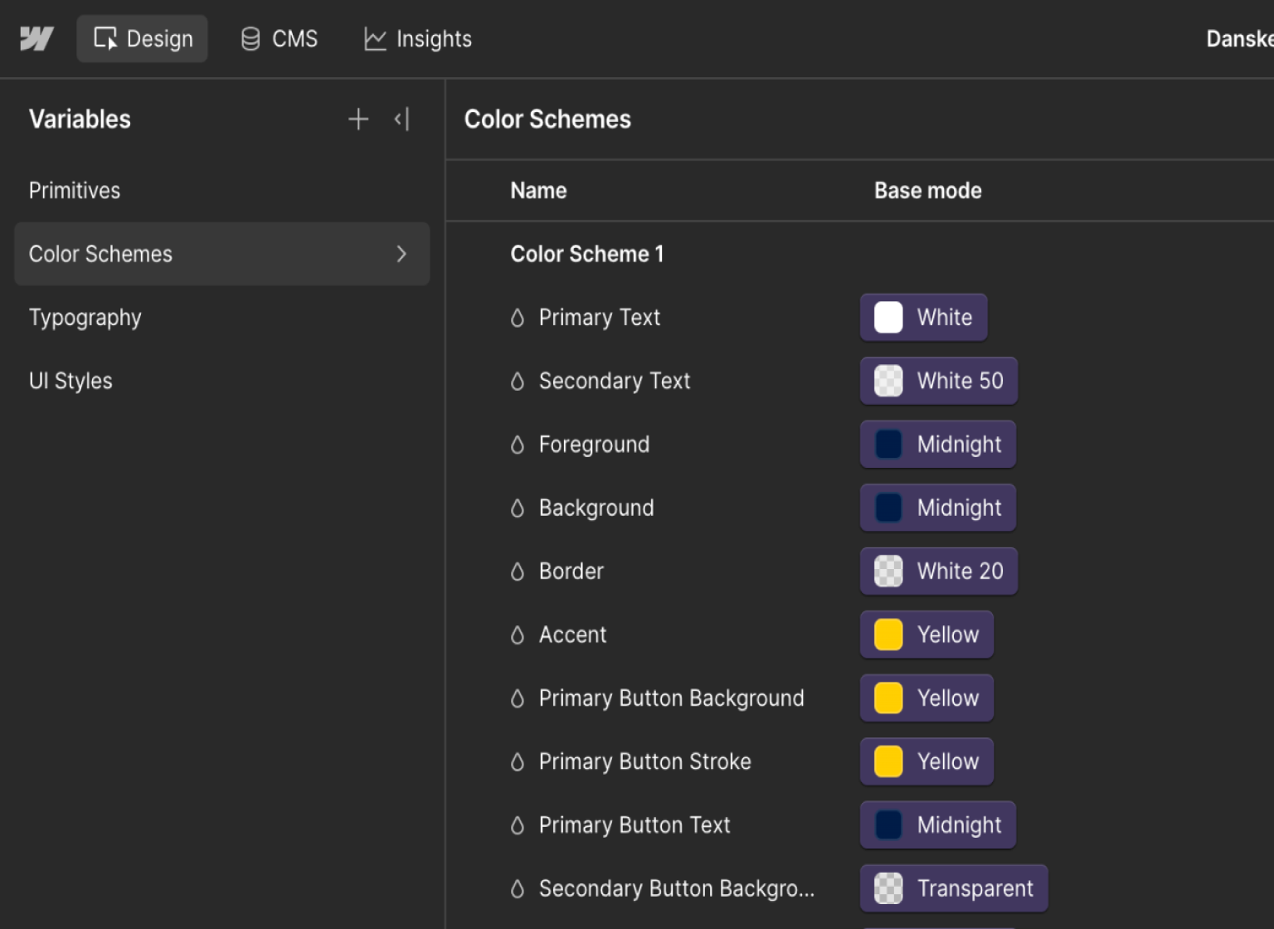Switch to the Design mode tab
Screen dimensions: 1274x929
click(143, 39)
